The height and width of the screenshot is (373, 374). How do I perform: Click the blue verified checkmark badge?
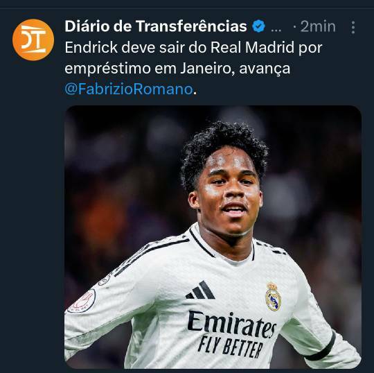(x=258, y=26)
